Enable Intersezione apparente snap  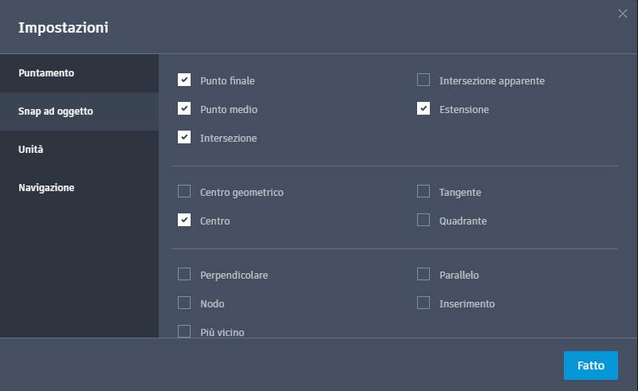coord(423,80)
